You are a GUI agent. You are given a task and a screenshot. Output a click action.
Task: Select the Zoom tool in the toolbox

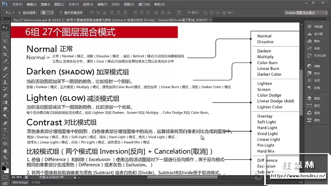click(5, 157)
